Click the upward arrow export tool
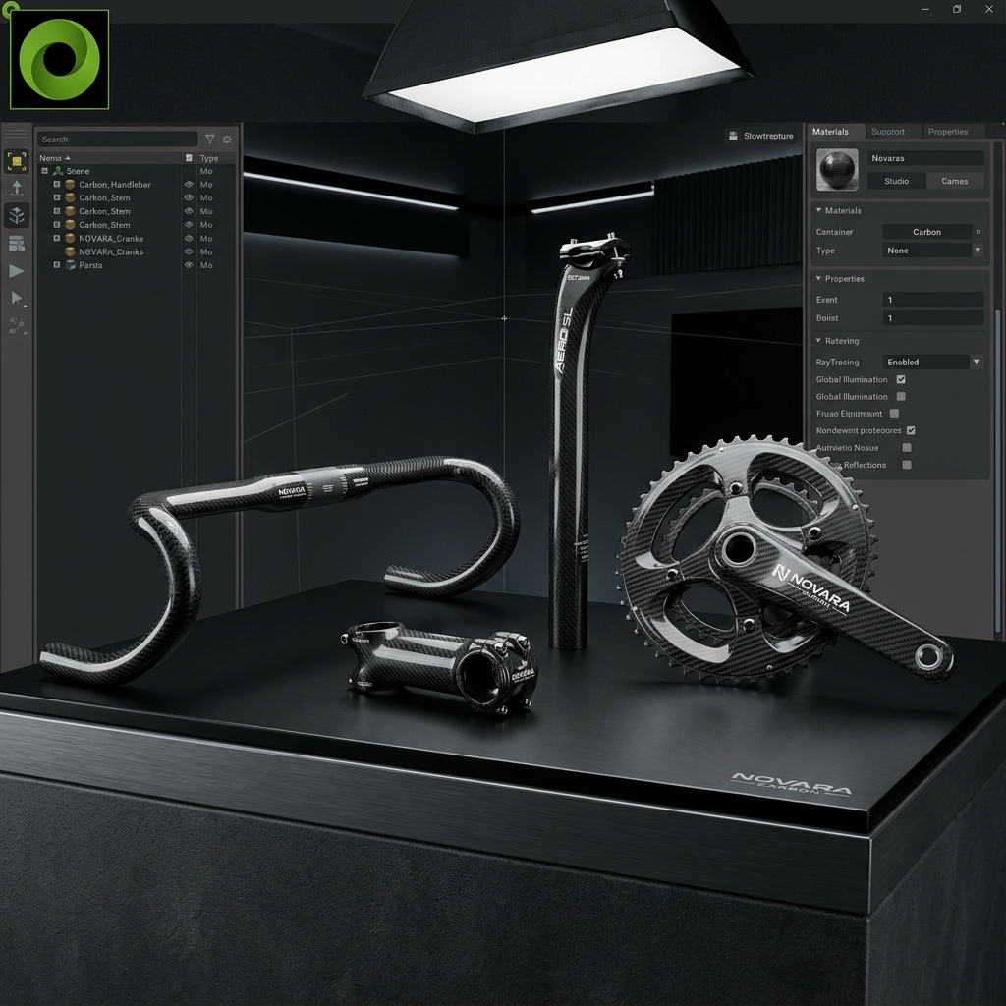 [17, 188]
